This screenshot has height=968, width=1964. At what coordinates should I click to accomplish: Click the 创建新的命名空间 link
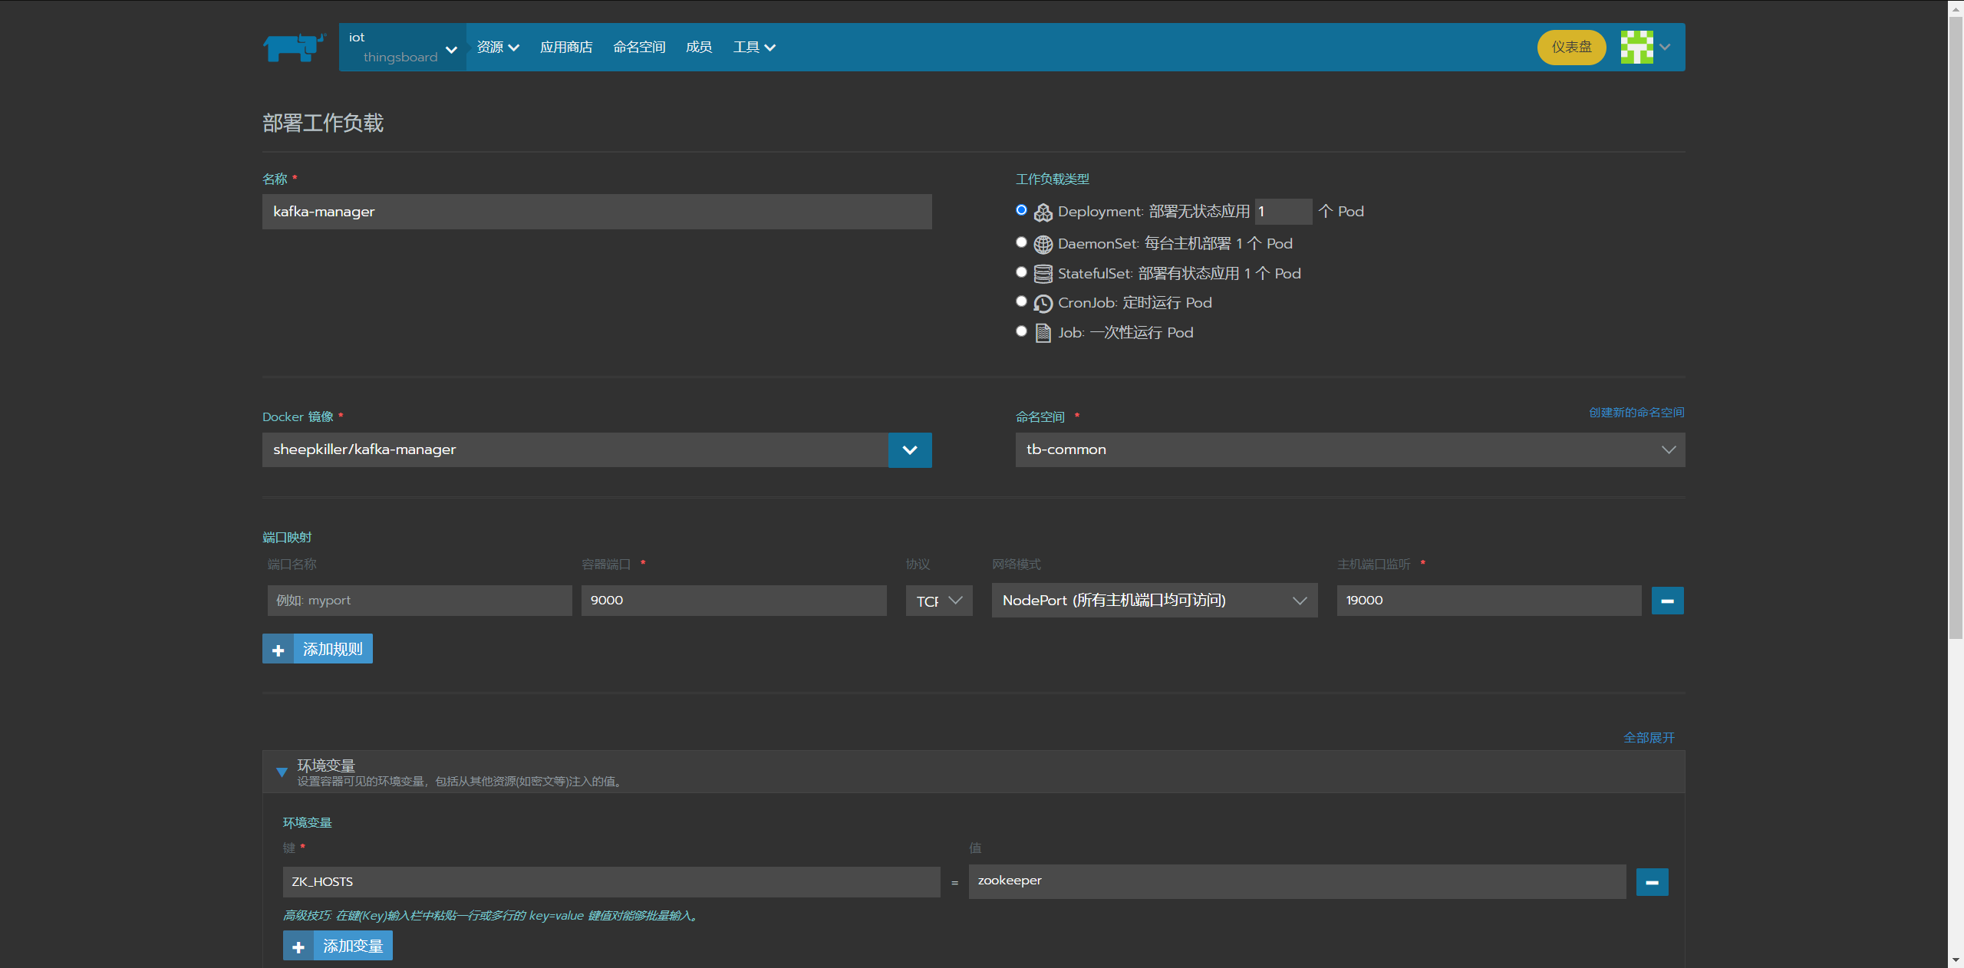tap(1636, 413)
